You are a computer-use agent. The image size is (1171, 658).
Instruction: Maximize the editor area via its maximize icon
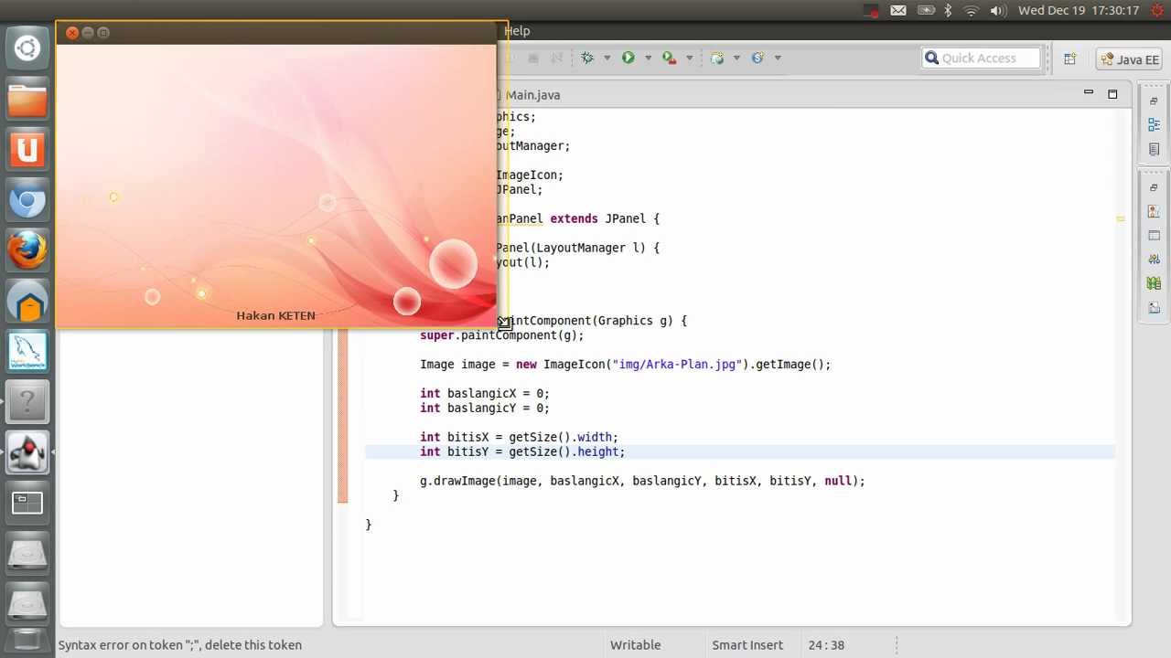click(x=1112, y=94)
